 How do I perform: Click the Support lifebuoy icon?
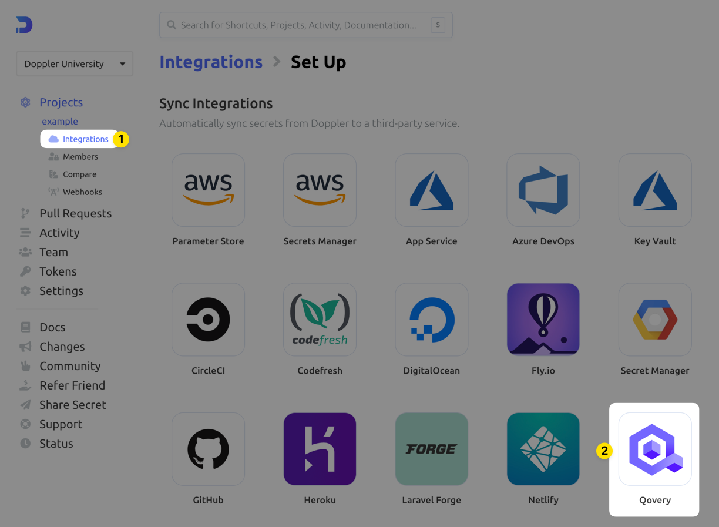(25, 424)
